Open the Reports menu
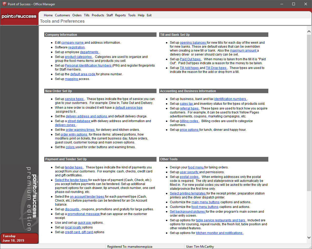 pyautogui.click(x=120, y=15)
